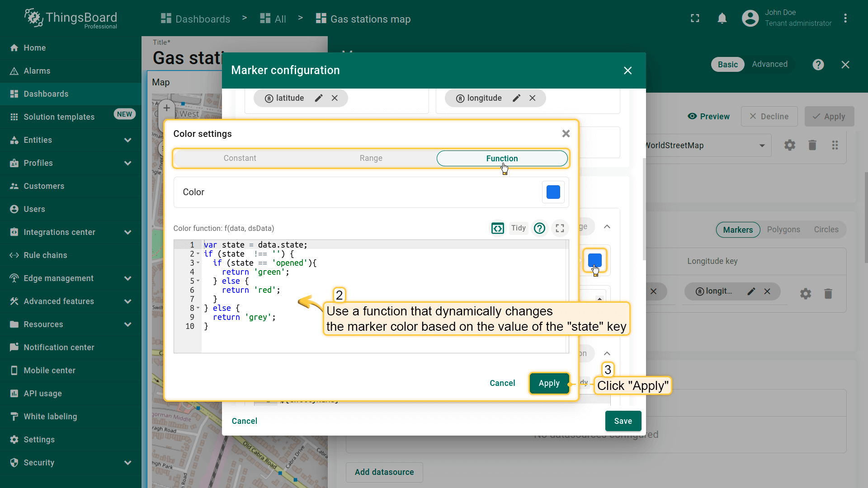Click the notifications bell icon
The image size is (868, 488).
click(x=722, y=19)
